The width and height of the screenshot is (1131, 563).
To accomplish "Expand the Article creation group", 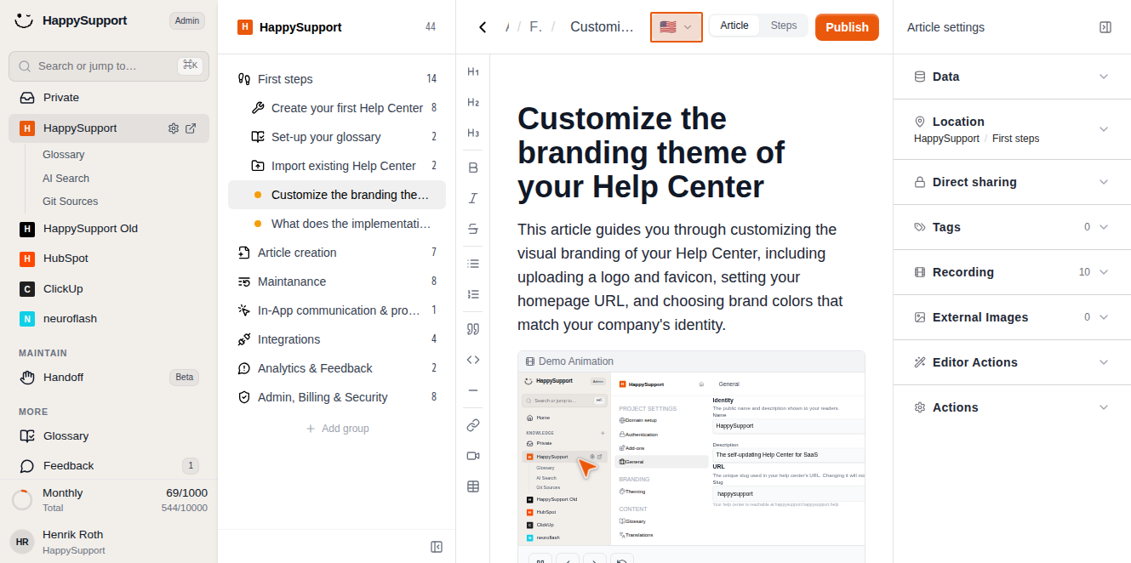I will pyautogui.click(x=337, y=253).
